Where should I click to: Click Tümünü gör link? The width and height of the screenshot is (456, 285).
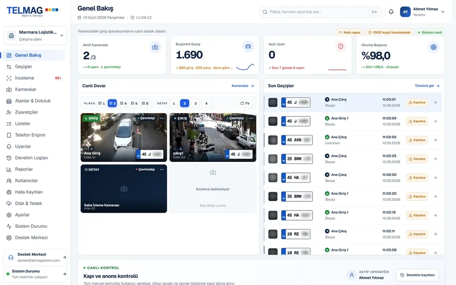click(x=427, y=86)
